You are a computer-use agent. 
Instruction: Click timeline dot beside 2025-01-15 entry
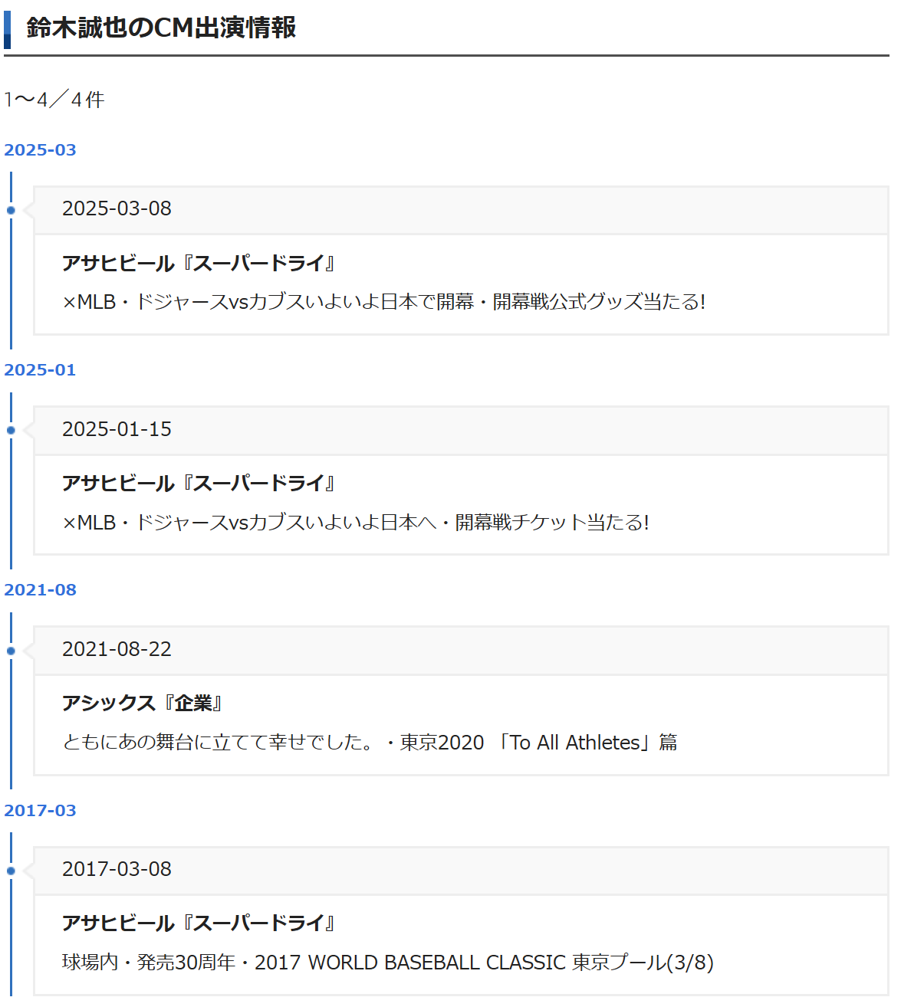(11, 430)
